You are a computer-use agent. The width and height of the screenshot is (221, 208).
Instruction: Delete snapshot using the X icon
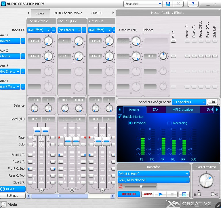(178, 4)
